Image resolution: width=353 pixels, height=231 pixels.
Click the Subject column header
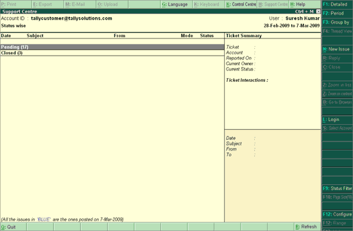click(35, 36)
